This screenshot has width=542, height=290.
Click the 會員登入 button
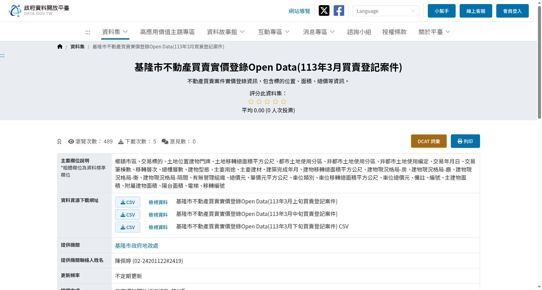point(513,11)
